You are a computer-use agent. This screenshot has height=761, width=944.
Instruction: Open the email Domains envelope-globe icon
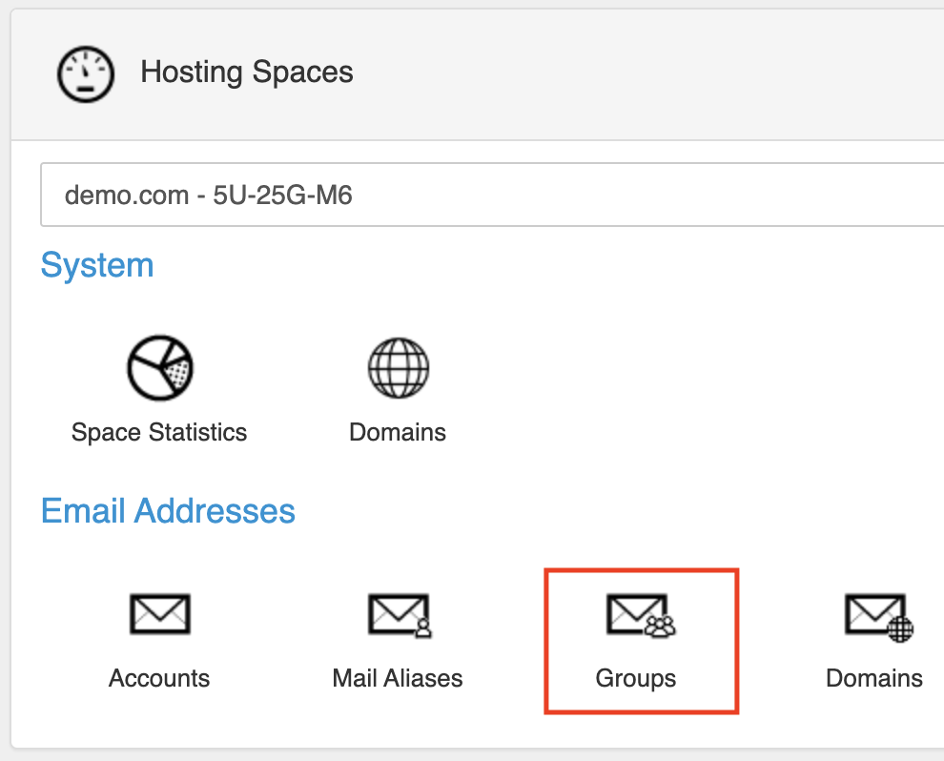(879, 618)
